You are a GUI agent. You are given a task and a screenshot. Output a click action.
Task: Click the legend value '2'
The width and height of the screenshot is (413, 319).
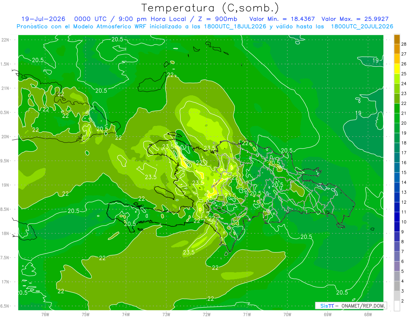pyautogui.click(x=403, y=301)
